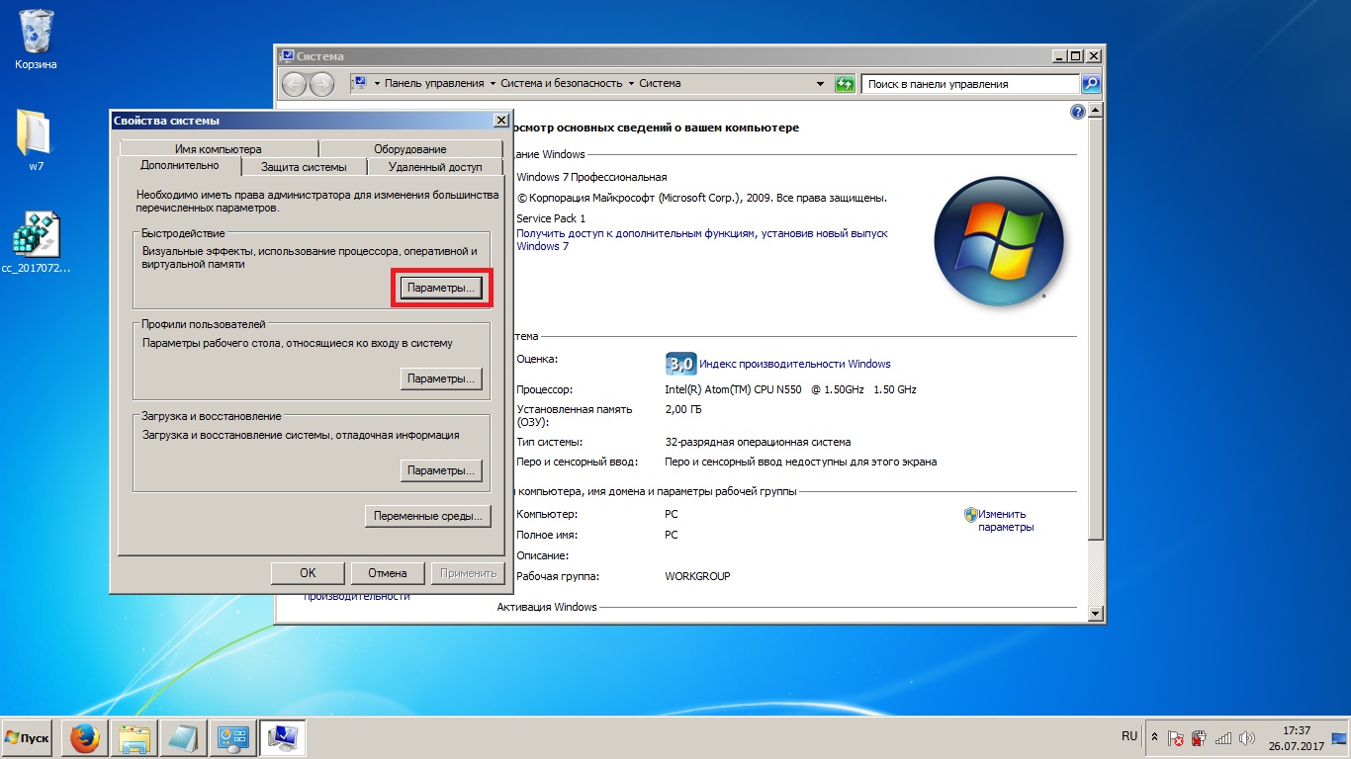Image resolution: width=1351 pixels, height=759 pixels.
Task: Close the Свойства системы dialog
Action: [500, 121]
